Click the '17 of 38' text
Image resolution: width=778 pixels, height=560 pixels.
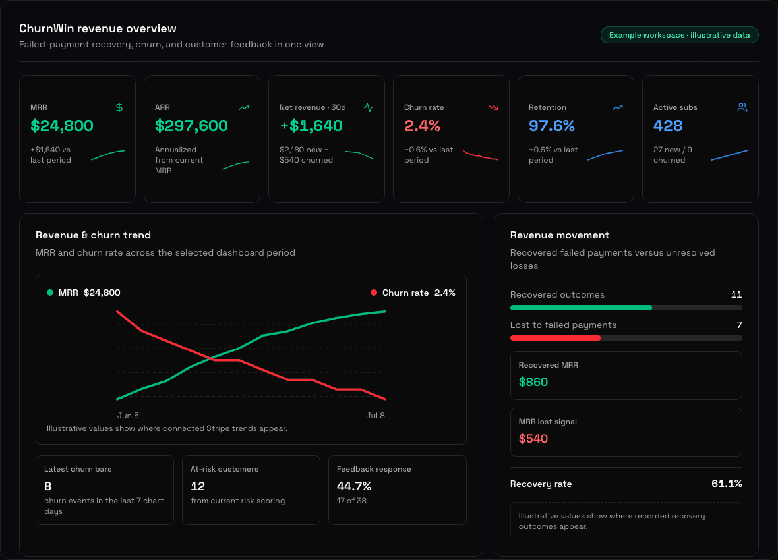352,501
